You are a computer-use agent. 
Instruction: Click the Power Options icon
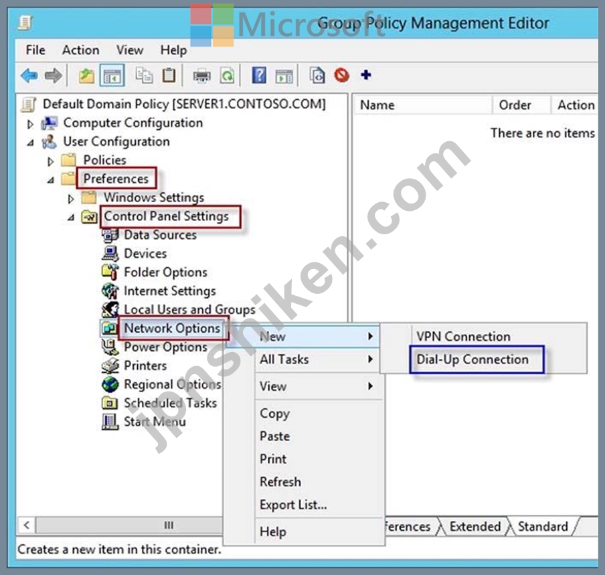click(x=110, y=347)
